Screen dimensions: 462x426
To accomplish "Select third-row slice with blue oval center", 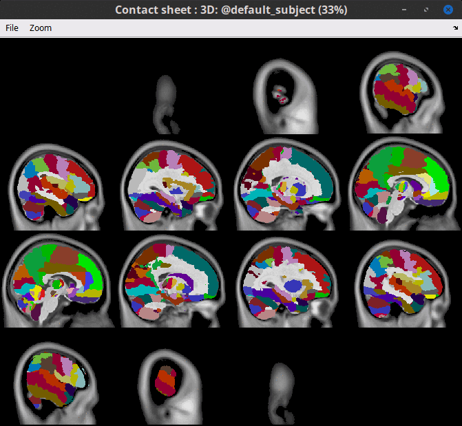I will click(289, 282).
